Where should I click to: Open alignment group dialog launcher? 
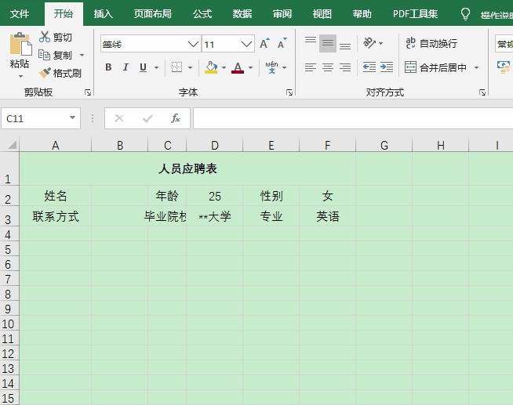[482, 92]
